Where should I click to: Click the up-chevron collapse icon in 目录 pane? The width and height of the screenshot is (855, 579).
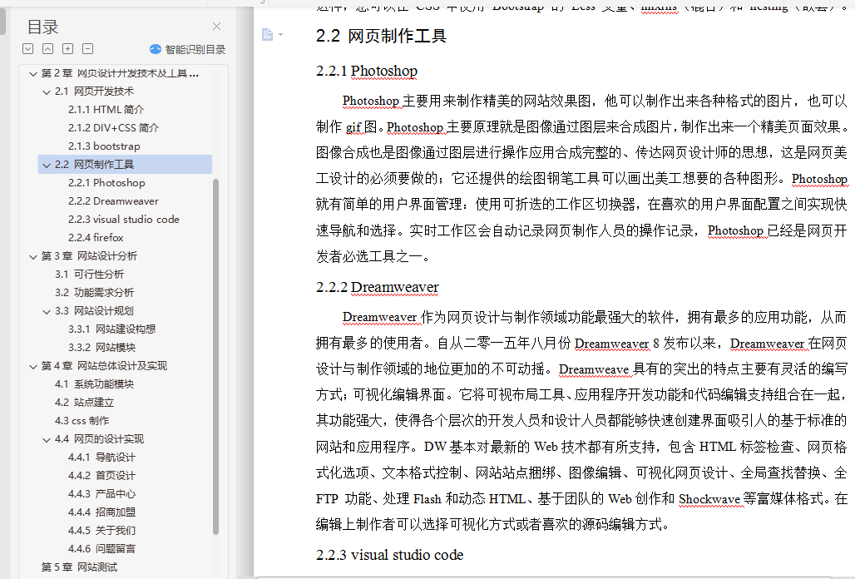(x=48, y=49)
